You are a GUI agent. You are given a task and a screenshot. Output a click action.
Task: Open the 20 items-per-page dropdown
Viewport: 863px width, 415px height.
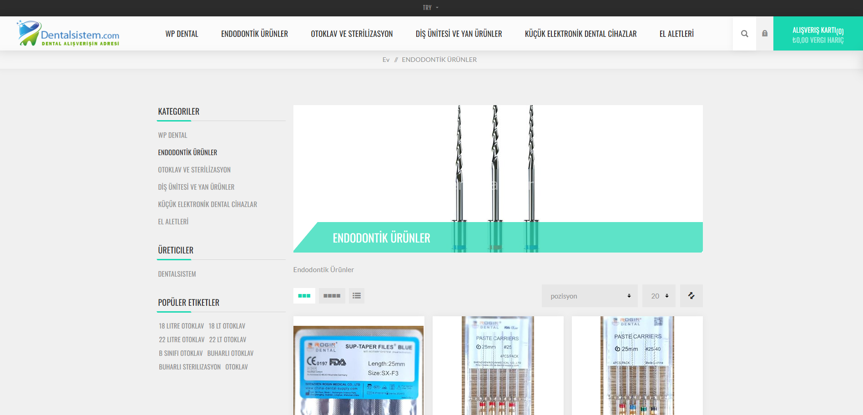click(x=659, y=296)
